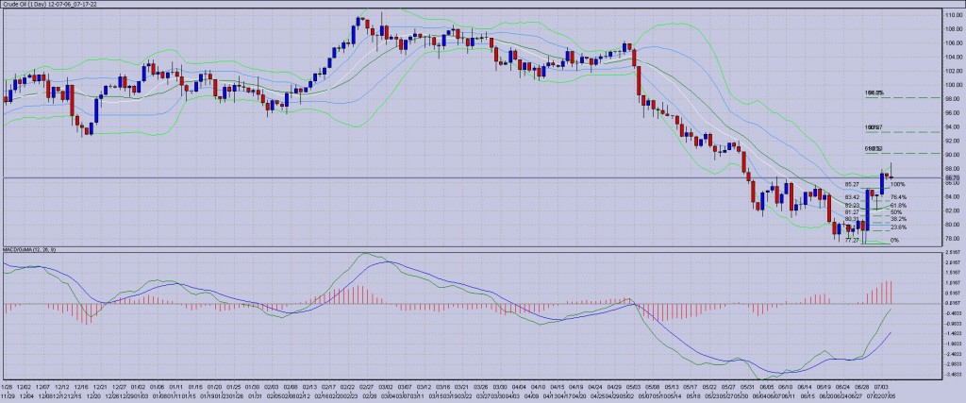Click the tall blue candlestick at Fibonacci base
The image size is (966, 403).
[867, 210]
